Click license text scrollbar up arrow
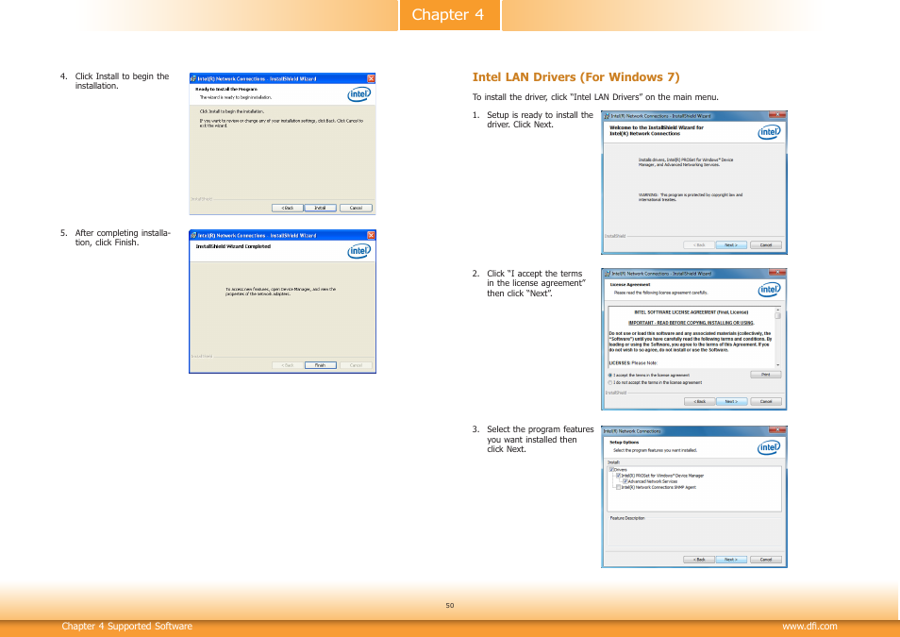900x637 pixels. coord(777,310)
